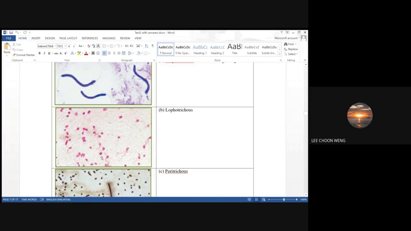Toggle underline formatting
This screenshot has width=411, height=231.
click(49, 53)
